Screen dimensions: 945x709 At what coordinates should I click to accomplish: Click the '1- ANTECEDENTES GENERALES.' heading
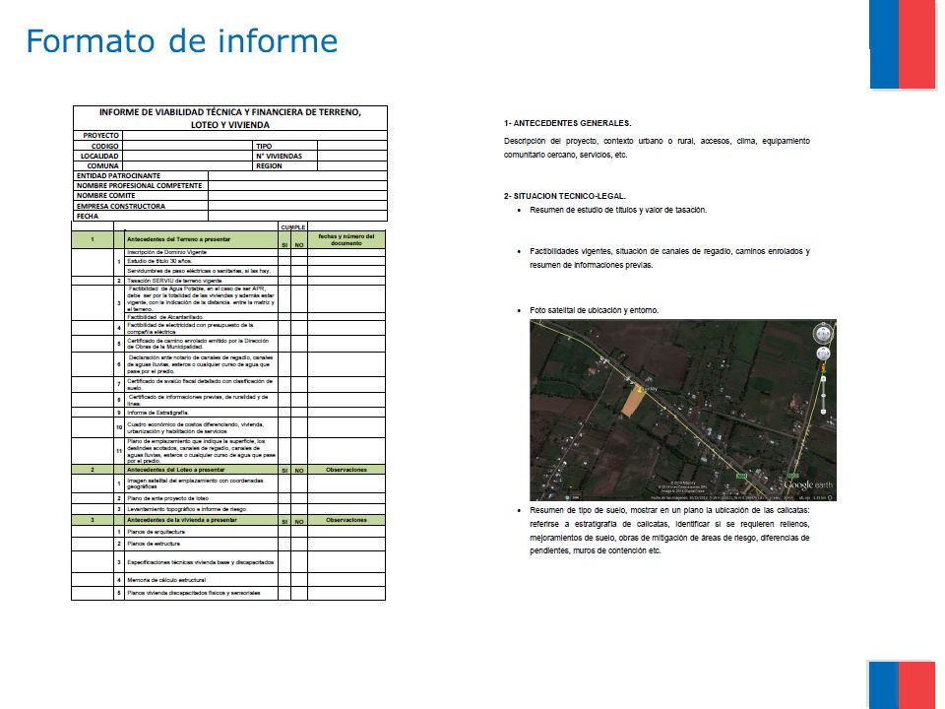[568, 123]
